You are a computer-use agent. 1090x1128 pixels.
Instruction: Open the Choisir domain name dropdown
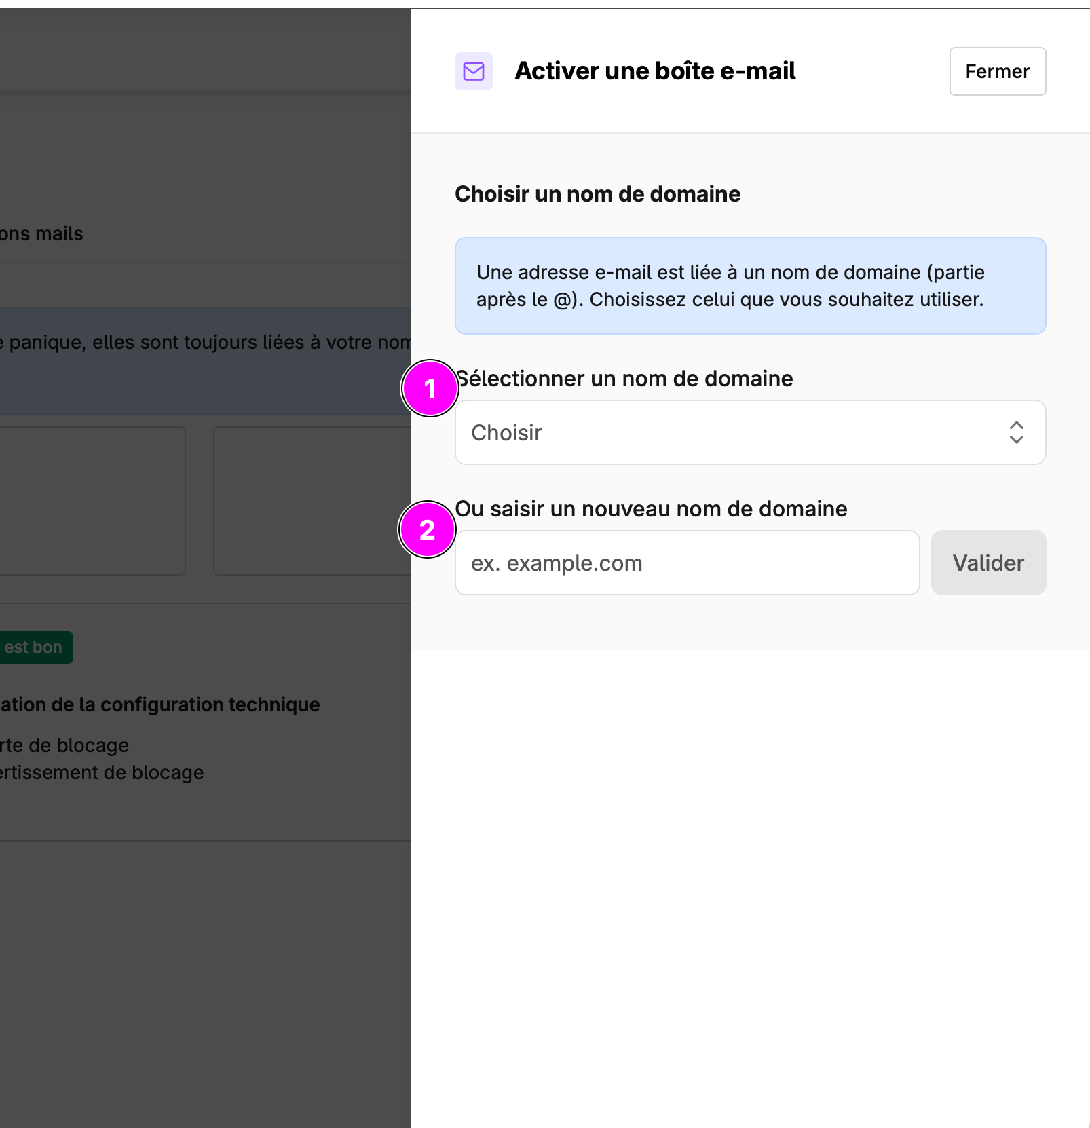(750, 432)
